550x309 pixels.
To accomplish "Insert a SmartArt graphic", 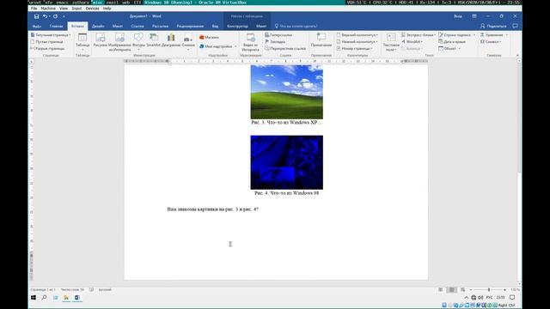I will pos(153,40).
